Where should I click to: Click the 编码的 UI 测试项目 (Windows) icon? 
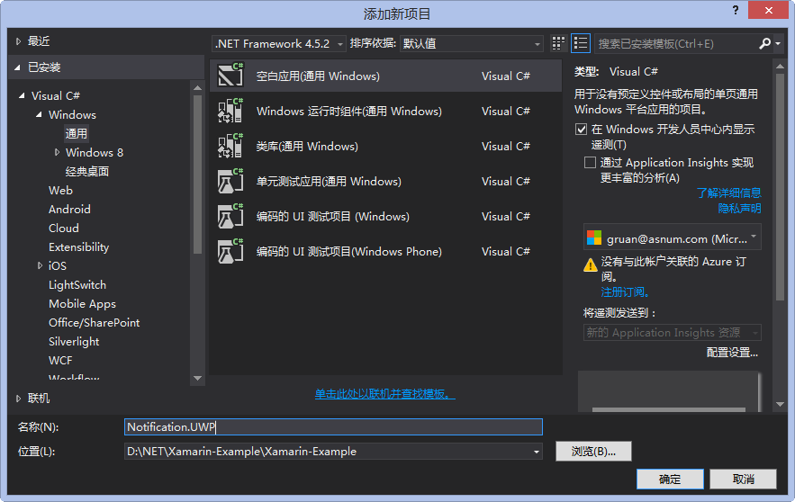[230, 216]
